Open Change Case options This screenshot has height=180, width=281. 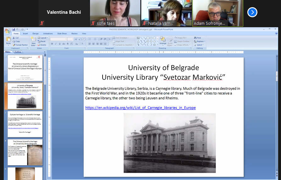click(77, 44)
